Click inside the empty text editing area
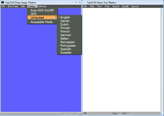The image size is (164, 116). point(121,60)
